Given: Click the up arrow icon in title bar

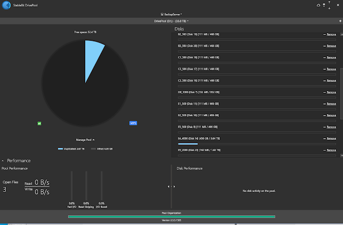Looking at the screenshot, I should click(x=329, y=2).
